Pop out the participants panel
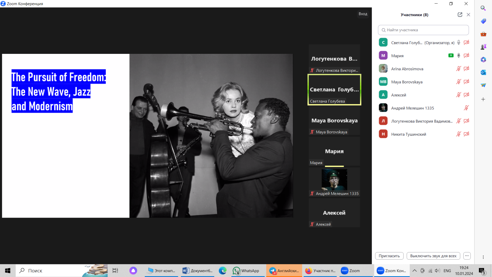This screenshot has height=277, width=492. (460, 15)
